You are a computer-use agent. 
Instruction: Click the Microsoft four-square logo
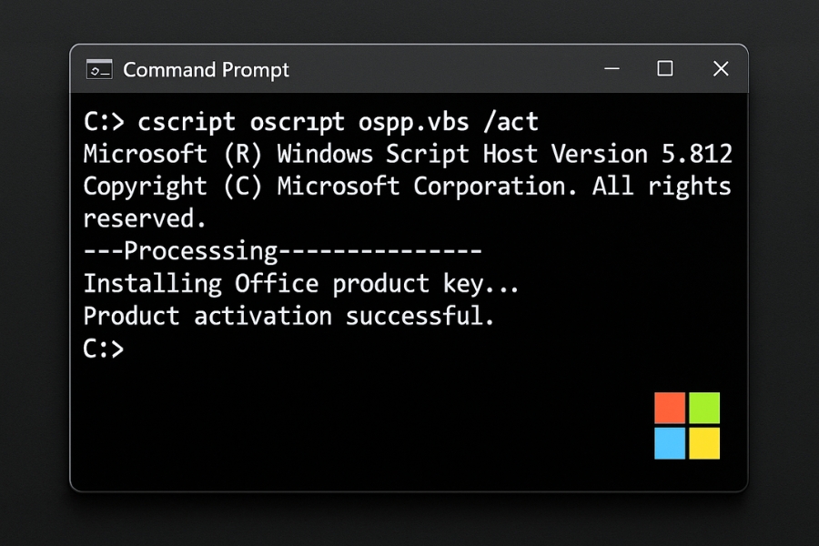click(687, 426)
